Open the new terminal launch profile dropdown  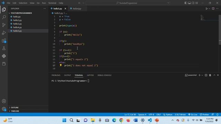click(x=202, y=75)
